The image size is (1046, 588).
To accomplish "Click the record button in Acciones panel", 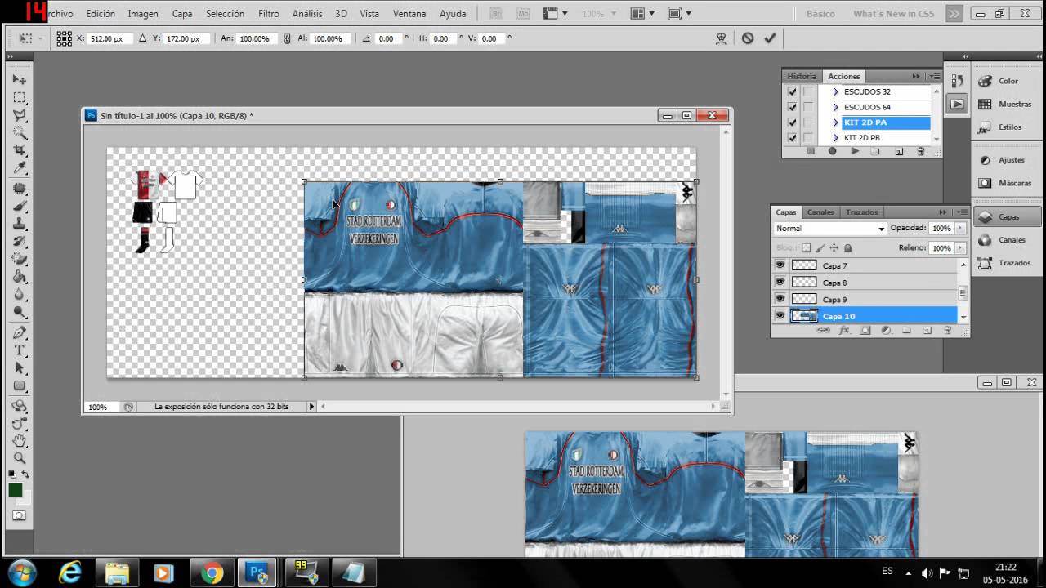I will pyautogui.click(x=833, y=151).
